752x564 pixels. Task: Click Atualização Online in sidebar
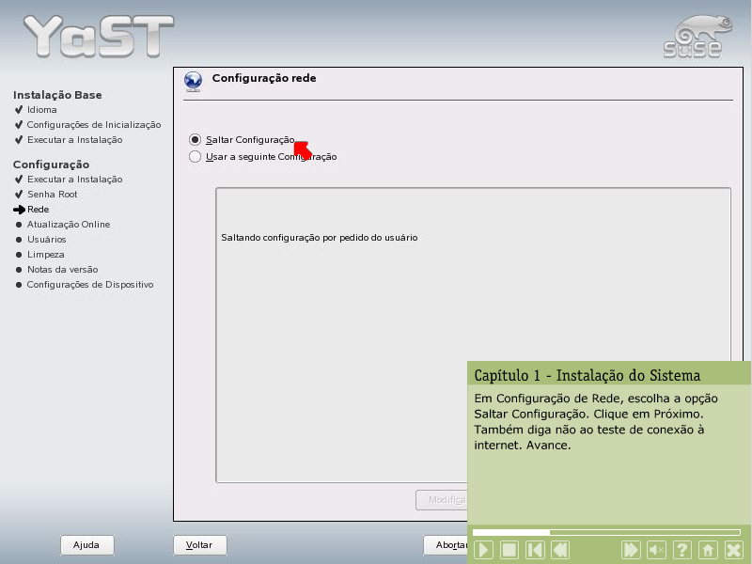68,224
